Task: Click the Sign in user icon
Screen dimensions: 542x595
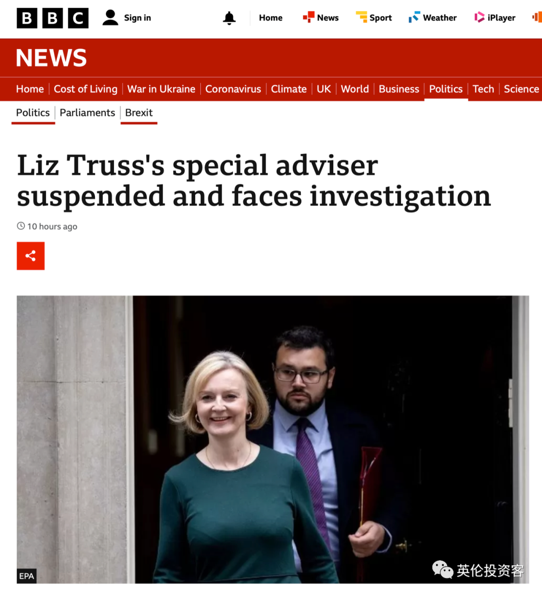Action: [x=110, y=18]
